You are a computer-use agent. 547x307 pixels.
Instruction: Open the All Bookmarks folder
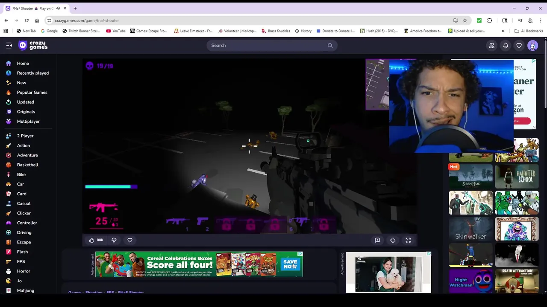coord(528,31)
